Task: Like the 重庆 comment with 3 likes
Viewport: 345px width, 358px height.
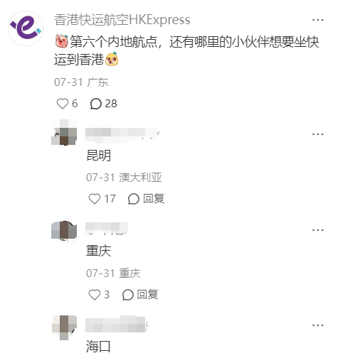Action: tap(95, 295)
